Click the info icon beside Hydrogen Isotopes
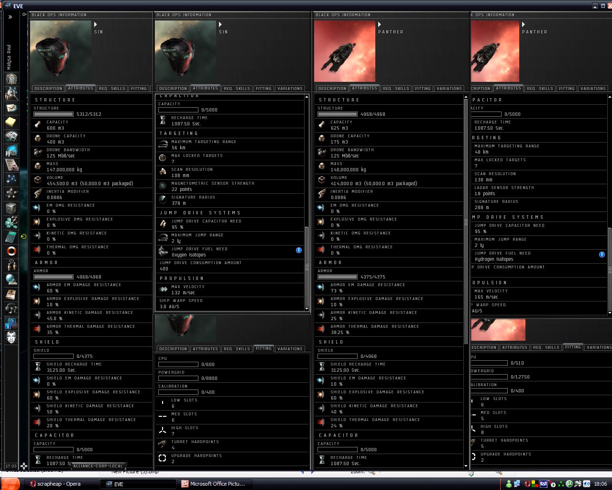This screenshot has width=612, height=490. 602,254
